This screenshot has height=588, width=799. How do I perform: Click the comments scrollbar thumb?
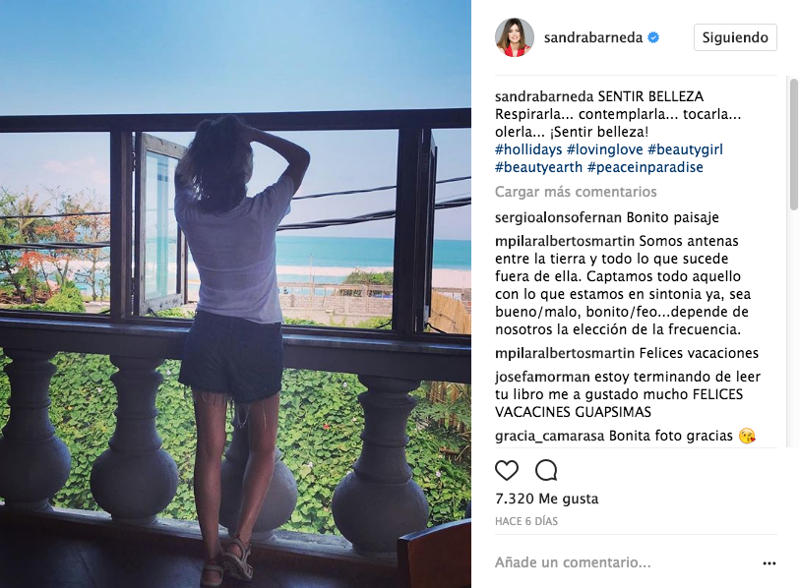tap(793, 145)
